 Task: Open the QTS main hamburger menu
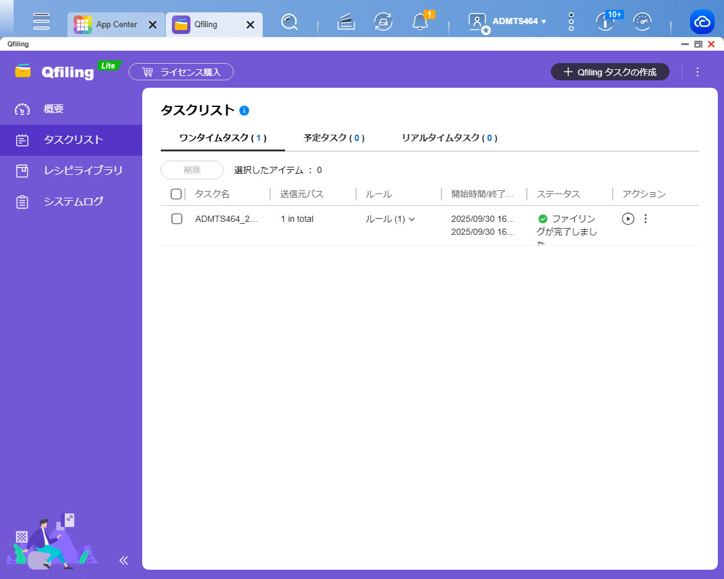41,22
